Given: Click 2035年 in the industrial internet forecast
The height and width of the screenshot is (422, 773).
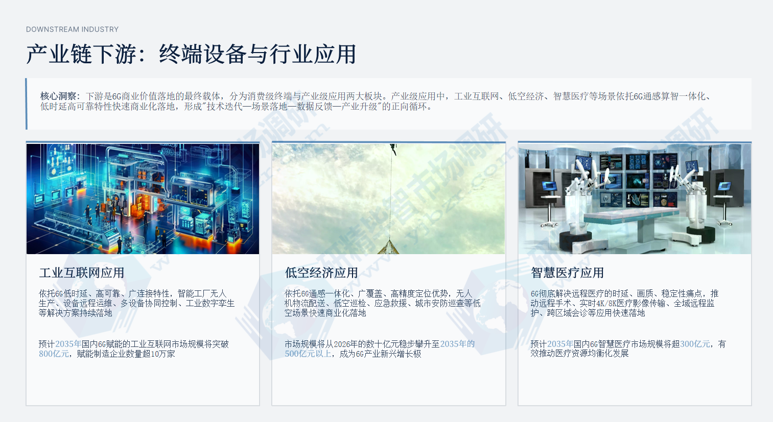Looking at the screenshot, I should 68,344.
